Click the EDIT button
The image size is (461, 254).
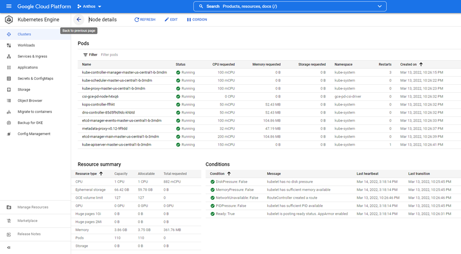tap(171, 20)
